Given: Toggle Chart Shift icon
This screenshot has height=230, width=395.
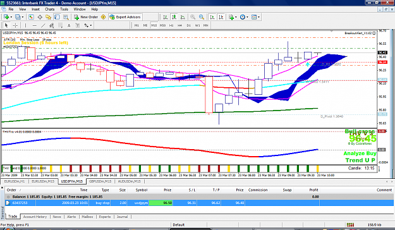Looking at the screenshot, I should click(x=221, y=17).
